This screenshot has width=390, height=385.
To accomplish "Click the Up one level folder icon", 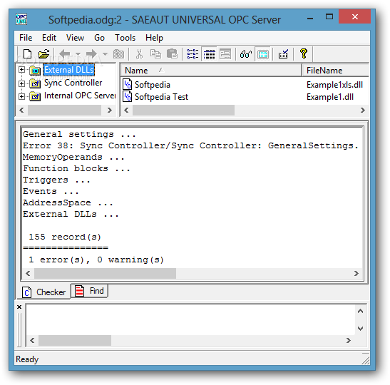I will (118, 53).
